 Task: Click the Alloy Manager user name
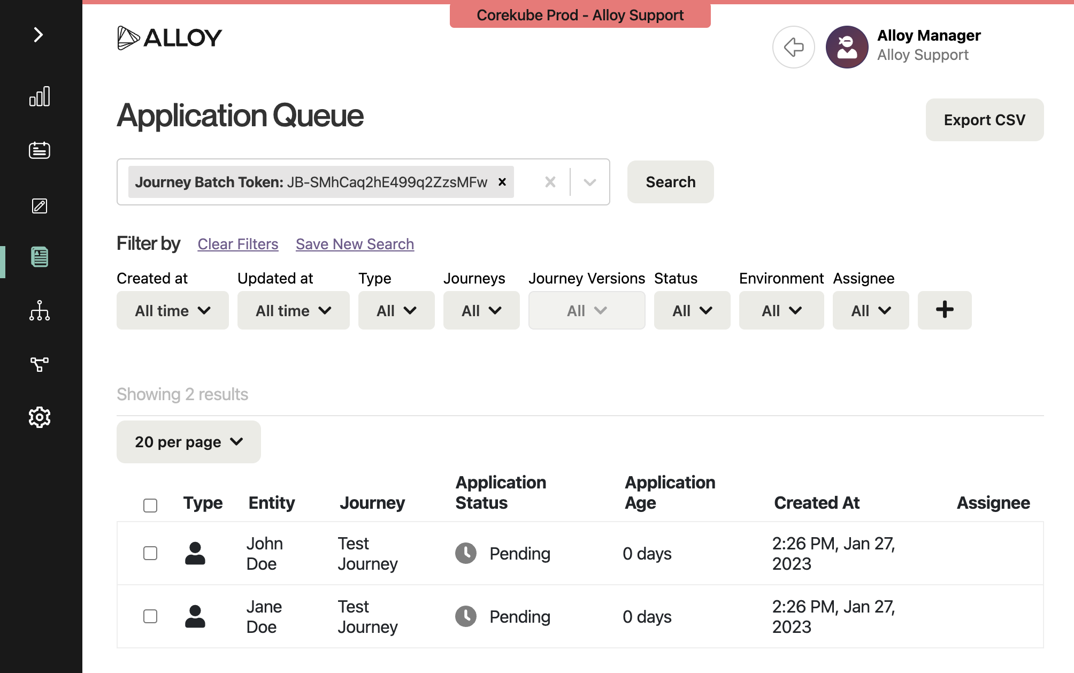(x=929, y=35)
